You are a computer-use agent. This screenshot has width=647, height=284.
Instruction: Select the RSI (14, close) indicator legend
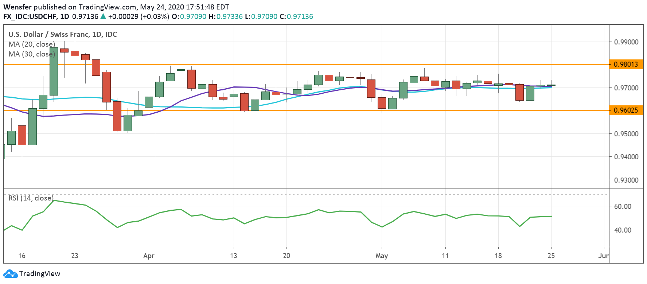[31, 198]
